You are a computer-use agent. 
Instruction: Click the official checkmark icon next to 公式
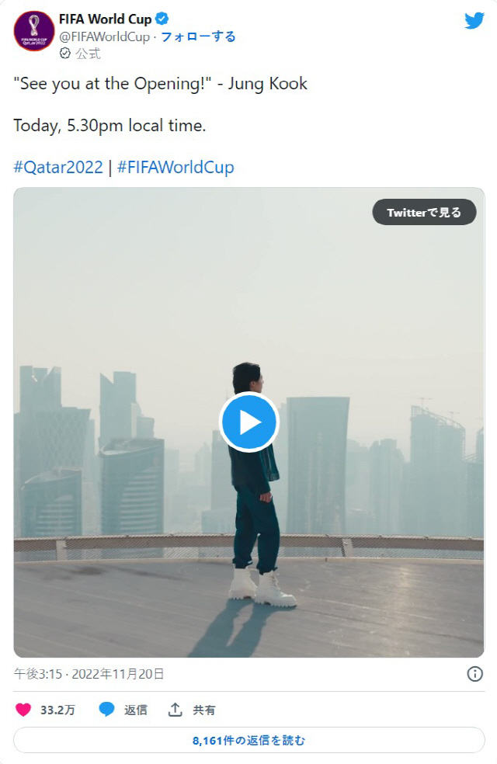click(x=64, y=53)
